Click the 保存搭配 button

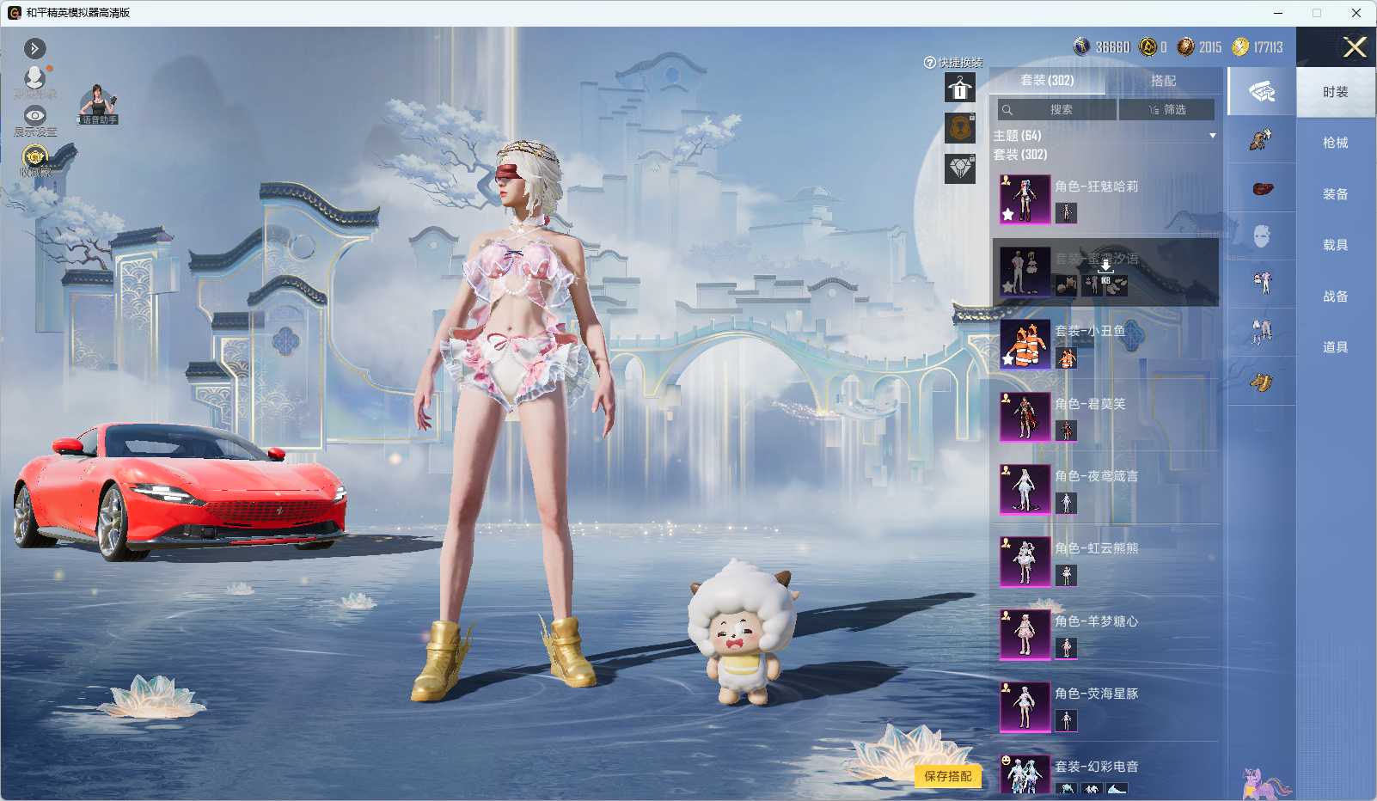pos(947,776)
